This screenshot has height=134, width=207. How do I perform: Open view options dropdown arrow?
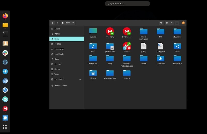click(171, 23)
